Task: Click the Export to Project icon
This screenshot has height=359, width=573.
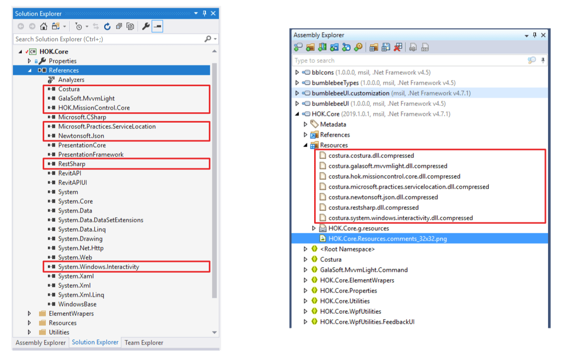Action: click(413, 47)
